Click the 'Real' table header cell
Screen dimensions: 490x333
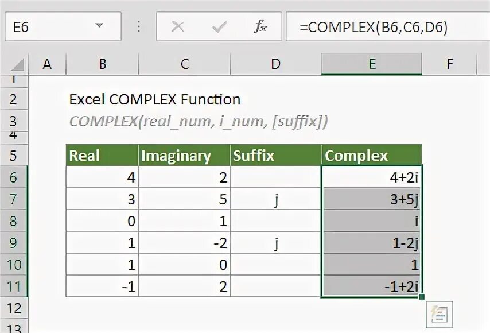pyautogui.click(x=102, y=155)
